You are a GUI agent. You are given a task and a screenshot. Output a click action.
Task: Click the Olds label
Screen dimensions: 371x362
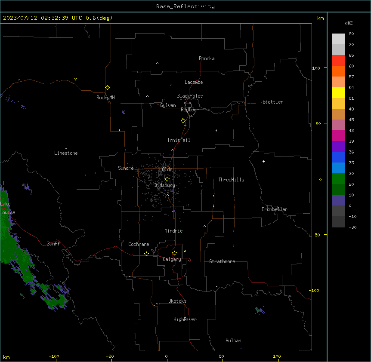click(167, 169)
